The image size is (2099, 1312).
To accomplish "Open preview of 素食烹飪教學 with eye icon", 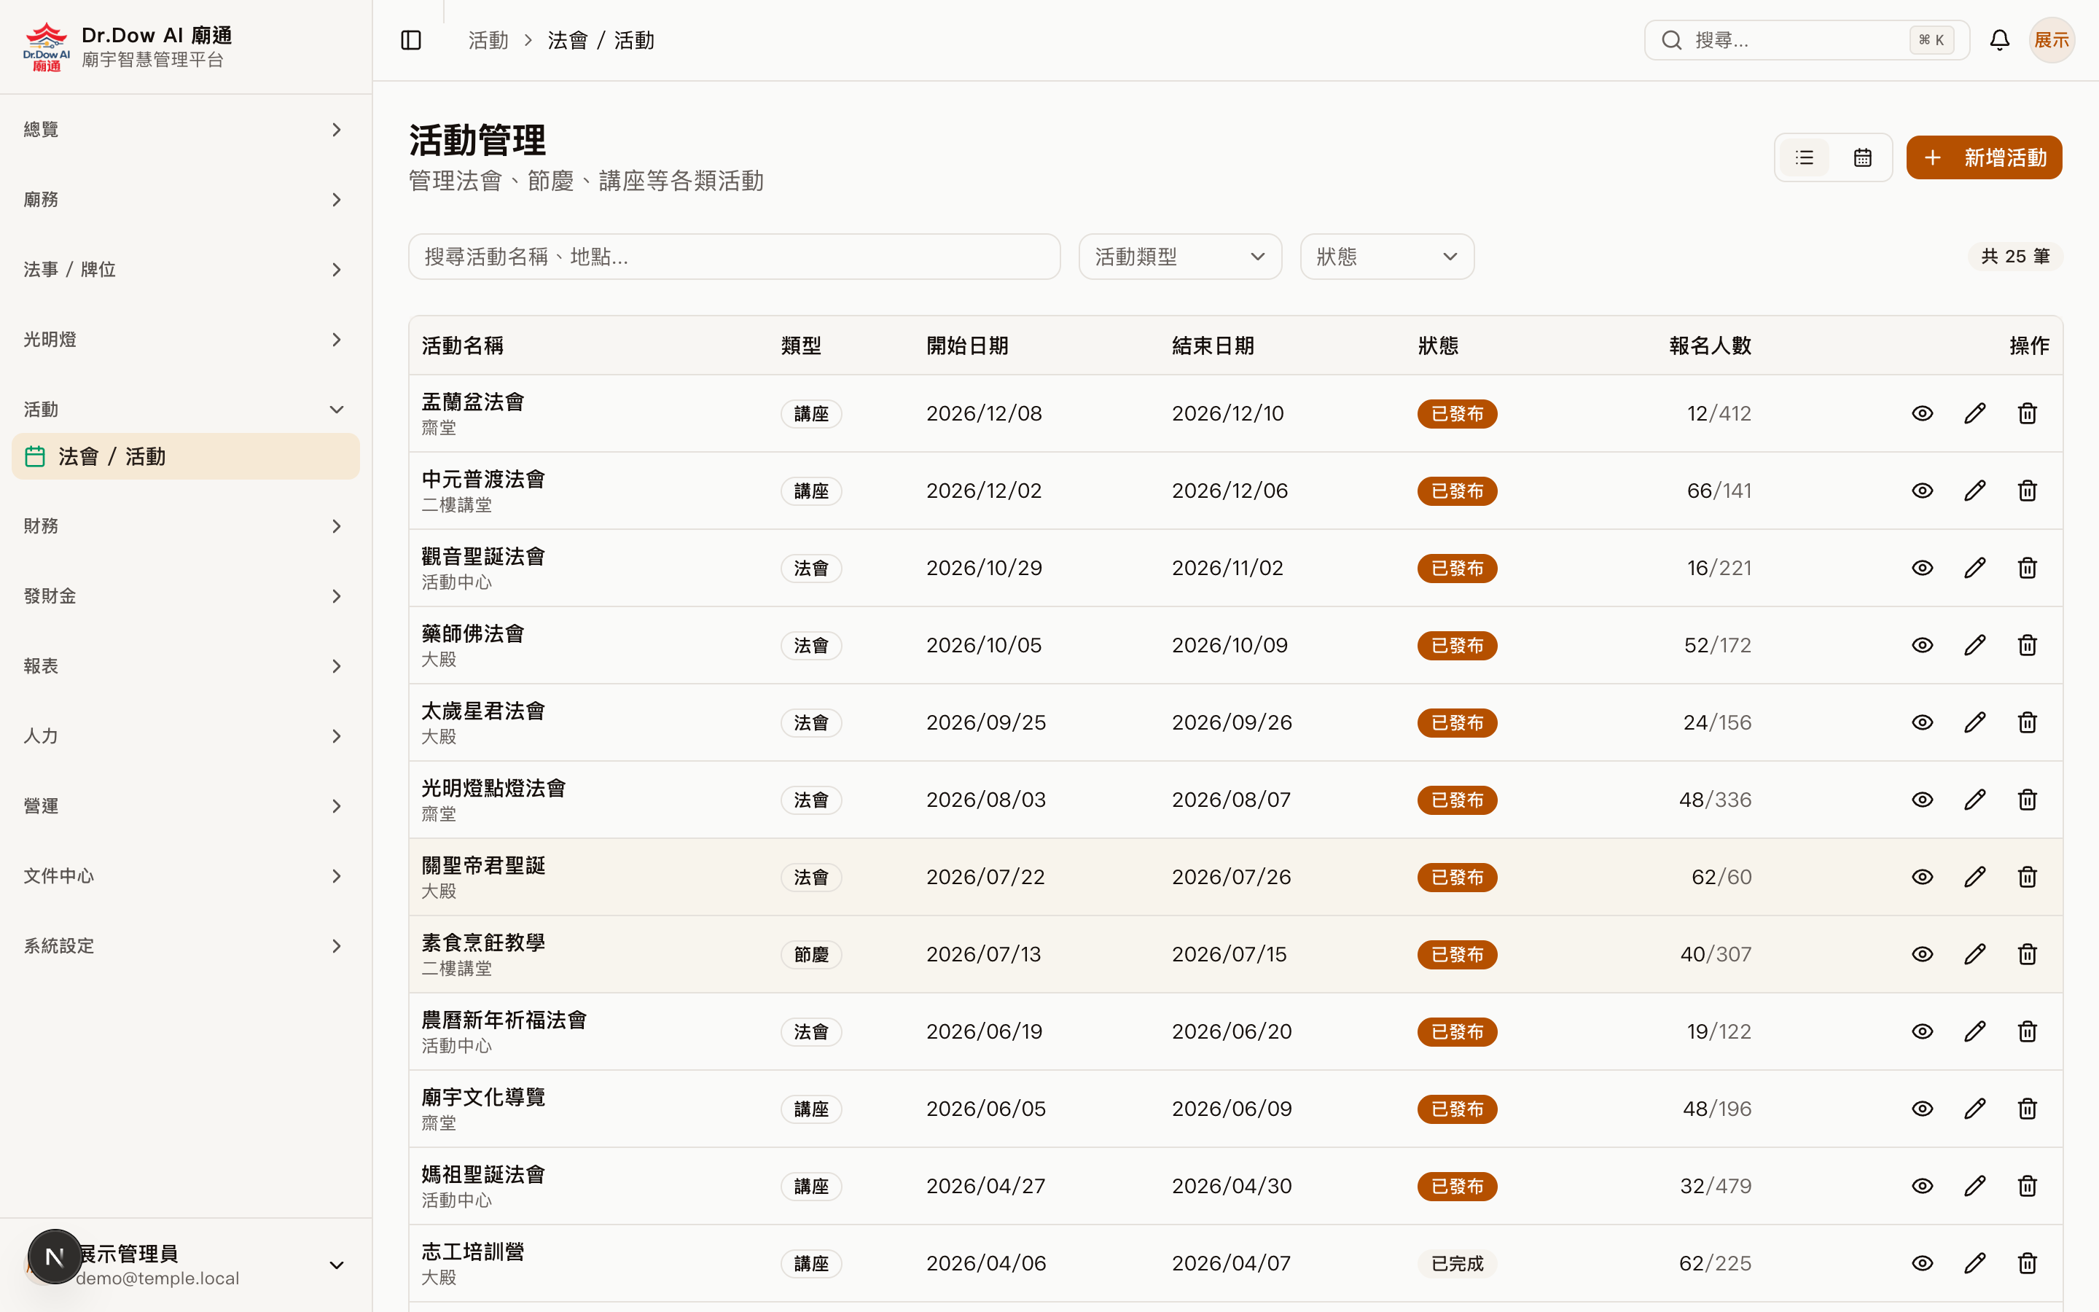I will click(x=1922, y=953).
